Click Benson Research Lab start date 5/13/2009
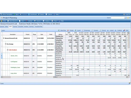131x98 pixels. coord(40,38)
